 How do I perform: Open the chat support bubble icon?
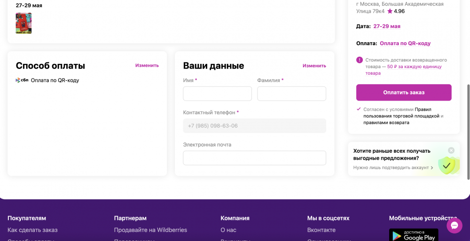pos(454,225)
